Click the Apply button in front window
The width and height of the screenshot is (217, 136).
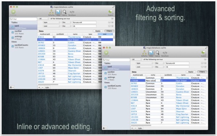tap(191, 72)
